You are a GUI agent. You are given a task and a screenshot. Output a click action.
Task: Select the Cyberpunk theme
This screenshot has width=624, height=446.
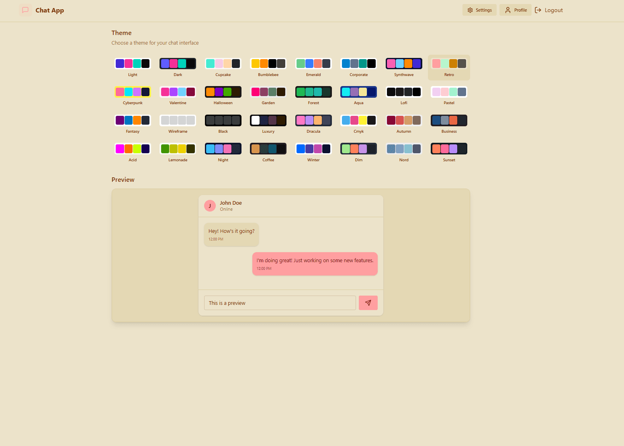click(133, 95)
